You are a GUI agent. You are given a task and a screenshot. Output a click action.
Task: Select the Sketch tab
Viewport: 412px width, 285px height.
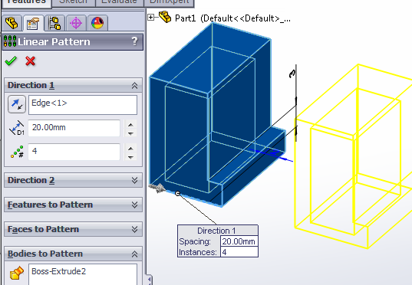(x=74, y=2)
